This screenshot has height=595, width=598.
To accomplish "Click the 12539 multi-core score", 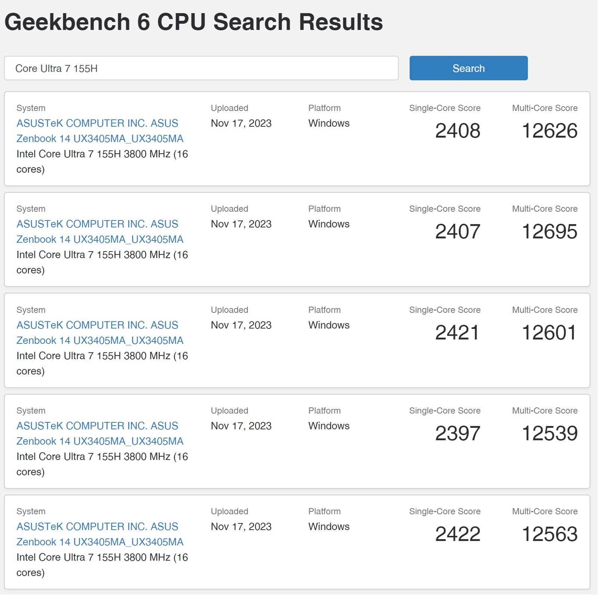I will [x=549, y=434].
